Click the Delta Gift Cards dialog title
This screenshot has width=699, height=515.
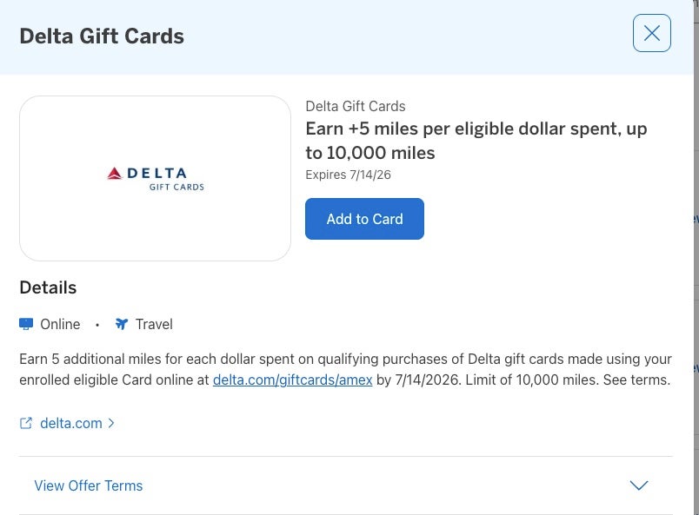click(102, 36)
